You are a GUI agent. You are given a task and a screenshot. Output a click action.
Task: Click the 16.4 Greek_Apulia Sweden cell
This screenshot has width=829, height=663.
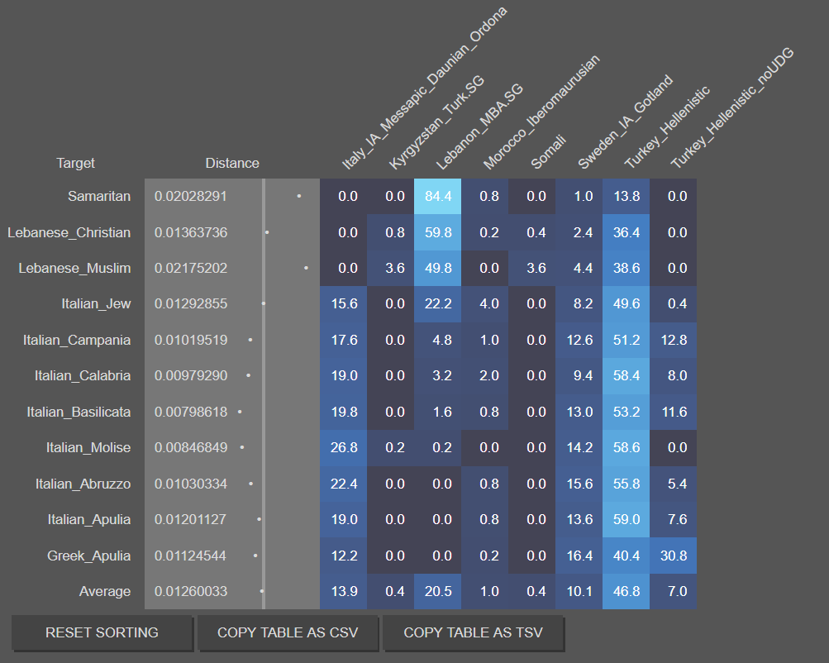tap(579, 556)
